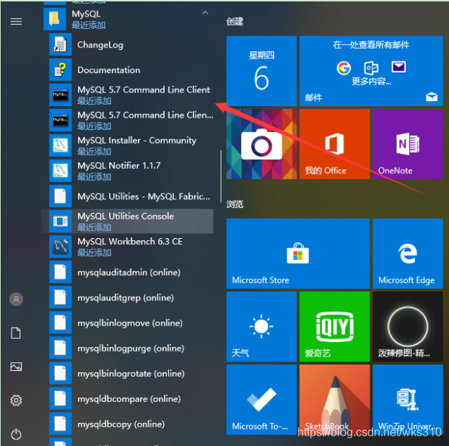Launch MySQL Utilities Console icon
Viewport: 449px width, 446px height.
coord(60,222)
